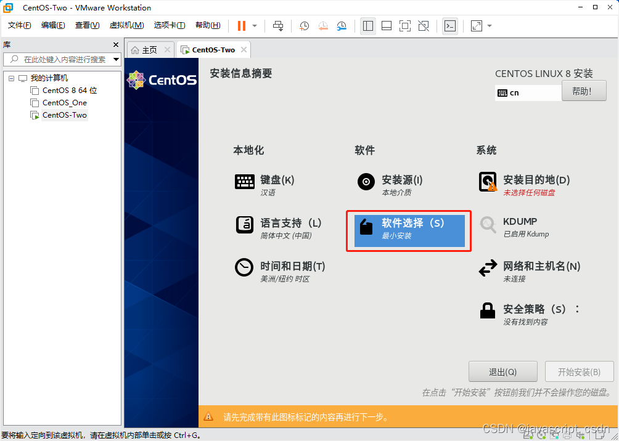Image resolution: width=619 pixels, height=441 pixels.
Task: Select CentOS-Two in the library tree
Action: point(64,115)
